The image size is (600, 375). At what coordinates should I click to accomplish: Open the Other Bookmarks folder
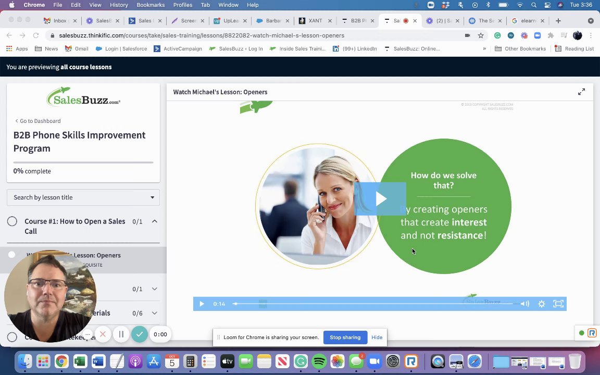click(520, 48)
